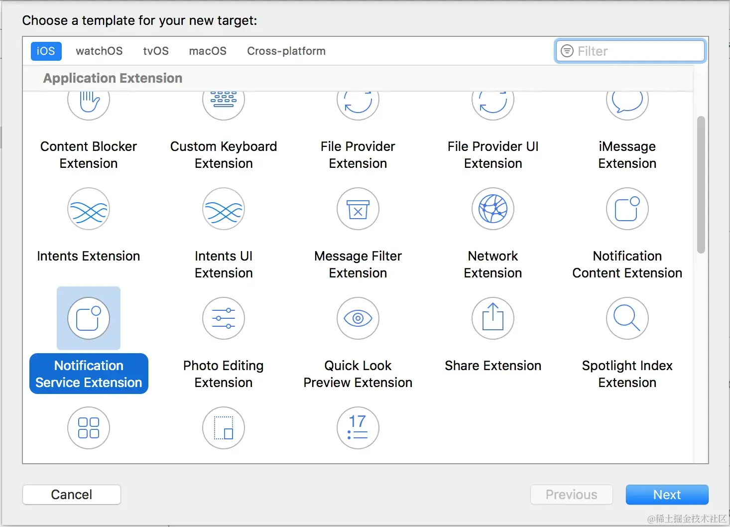Click the Notification Service Extension label
Image resolution: width=730 pixels, height=527 pixels.
point(89,374)
